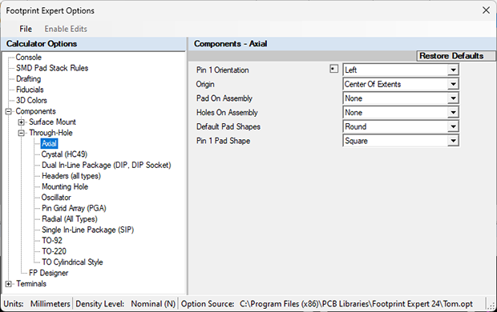
Task: Open the Holes On Assembly dropdown
Action: point(453,112)
